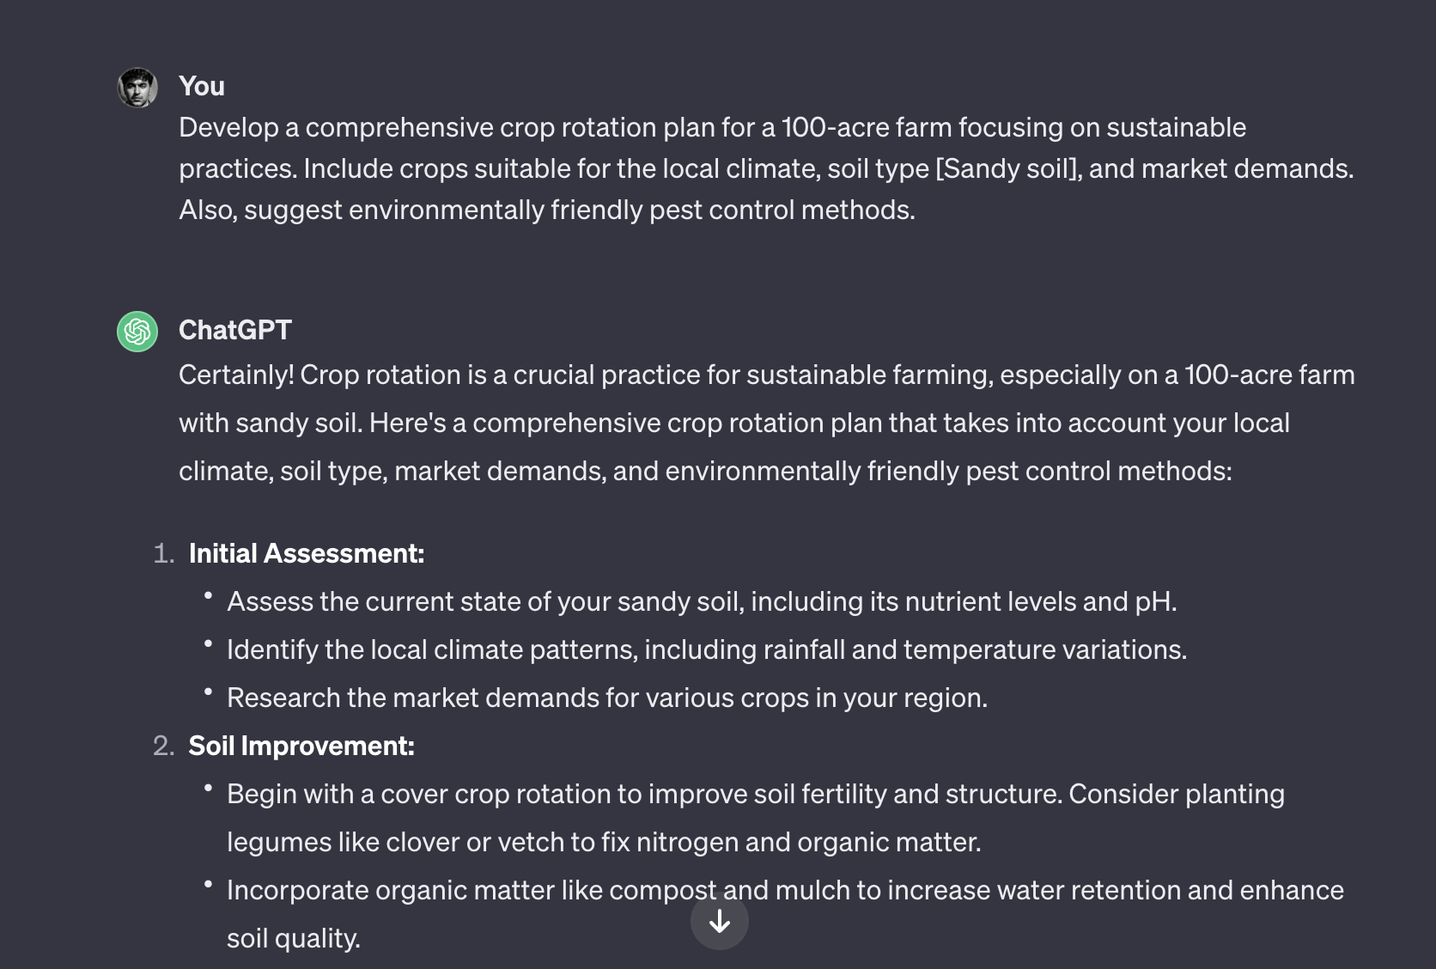Select the Initial Assessment heading

(x=306, y=554)
